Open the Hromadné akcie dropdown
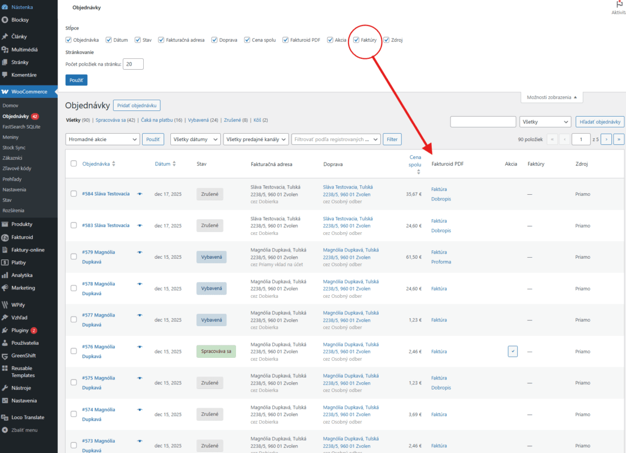Viewport: 626px width, 453px height. click(102, 139)
